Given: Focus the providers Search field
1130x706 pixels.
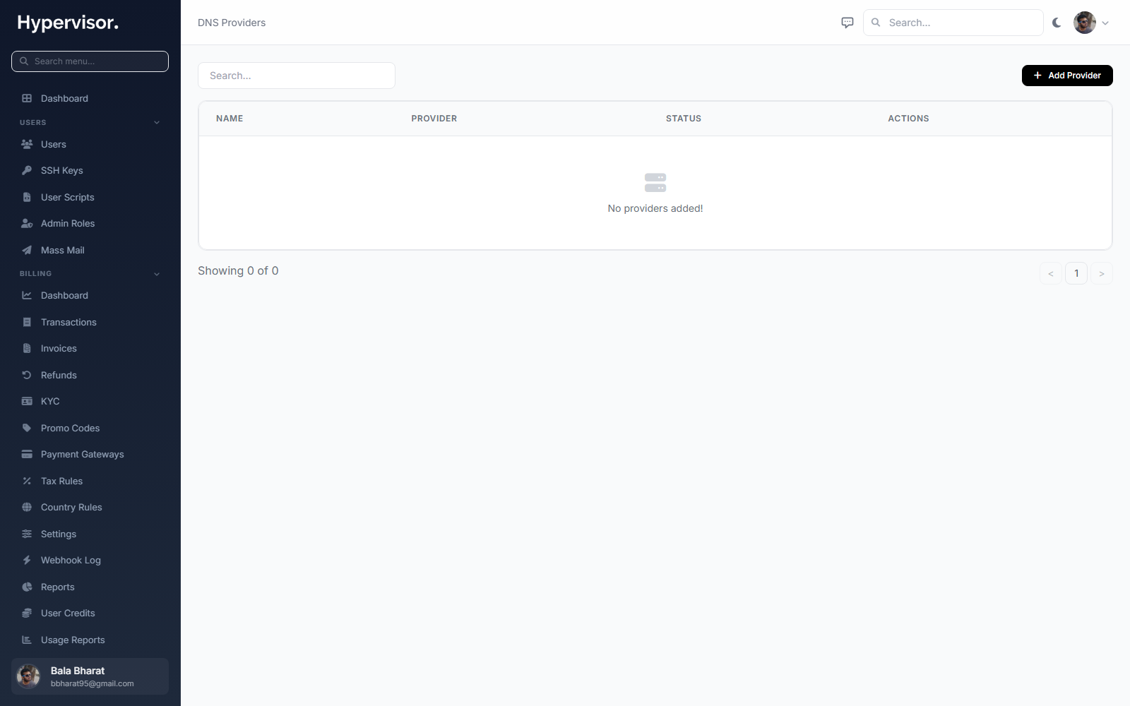Looking at the screenshot, I should click(x=297, y=76).
